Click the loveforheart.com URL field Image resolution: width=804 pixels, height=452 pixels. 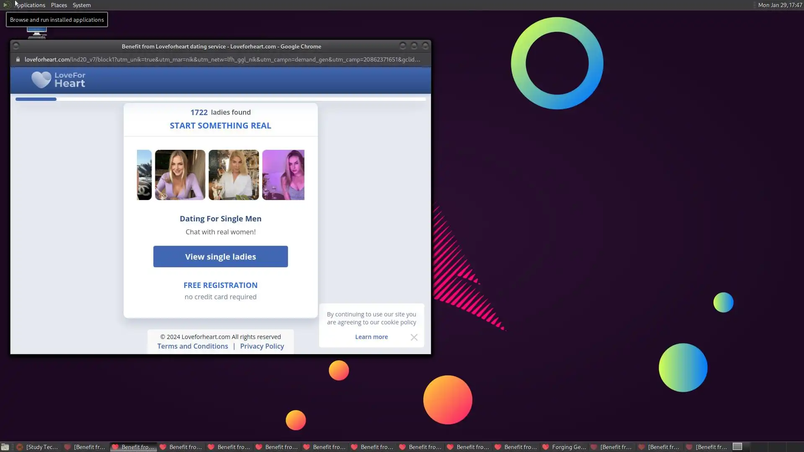pyautogui.click(x=222, y=59)
